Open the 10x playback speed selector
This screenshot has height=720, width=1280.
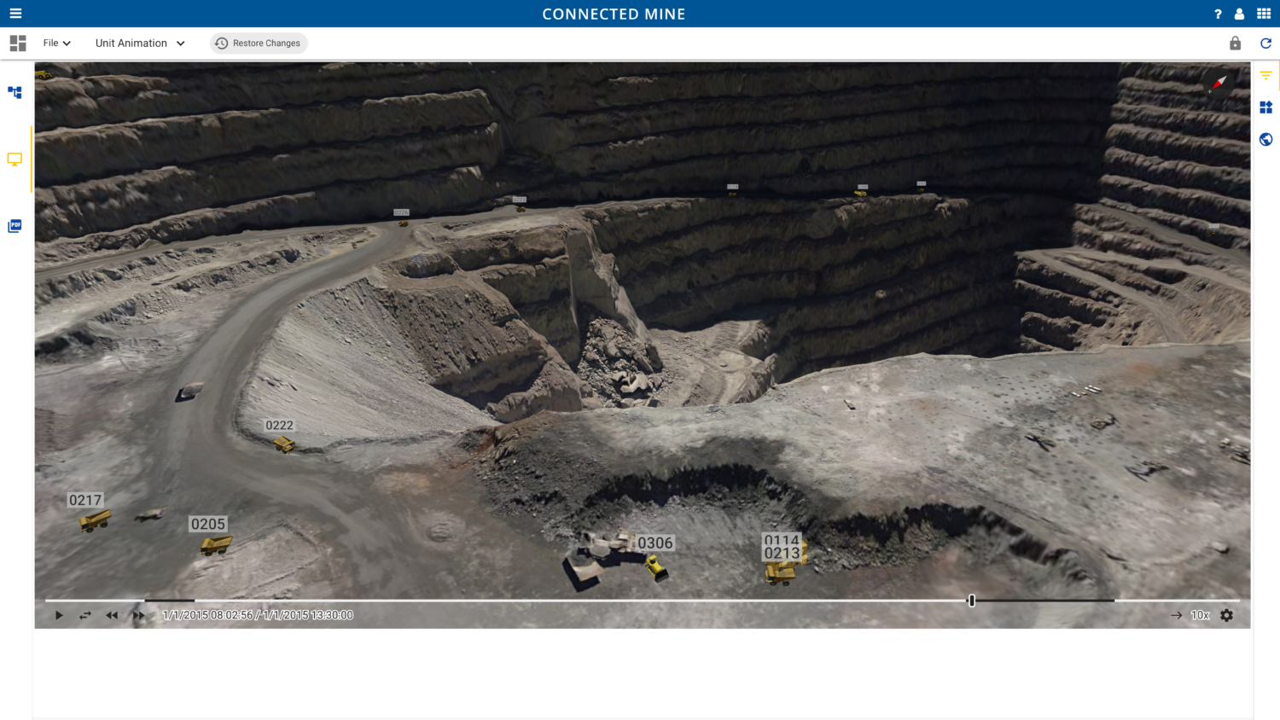(1198, 614)
